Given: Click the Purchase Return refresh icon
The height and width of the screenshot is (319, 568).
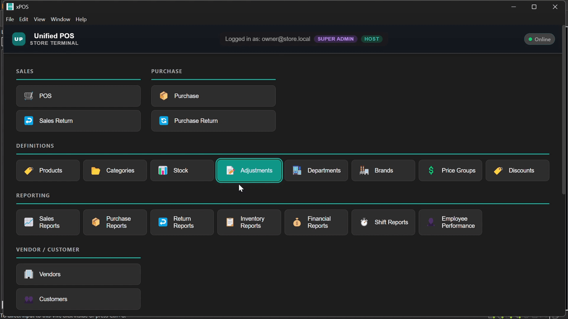Looking at the screenshot, I should [164, 121].
